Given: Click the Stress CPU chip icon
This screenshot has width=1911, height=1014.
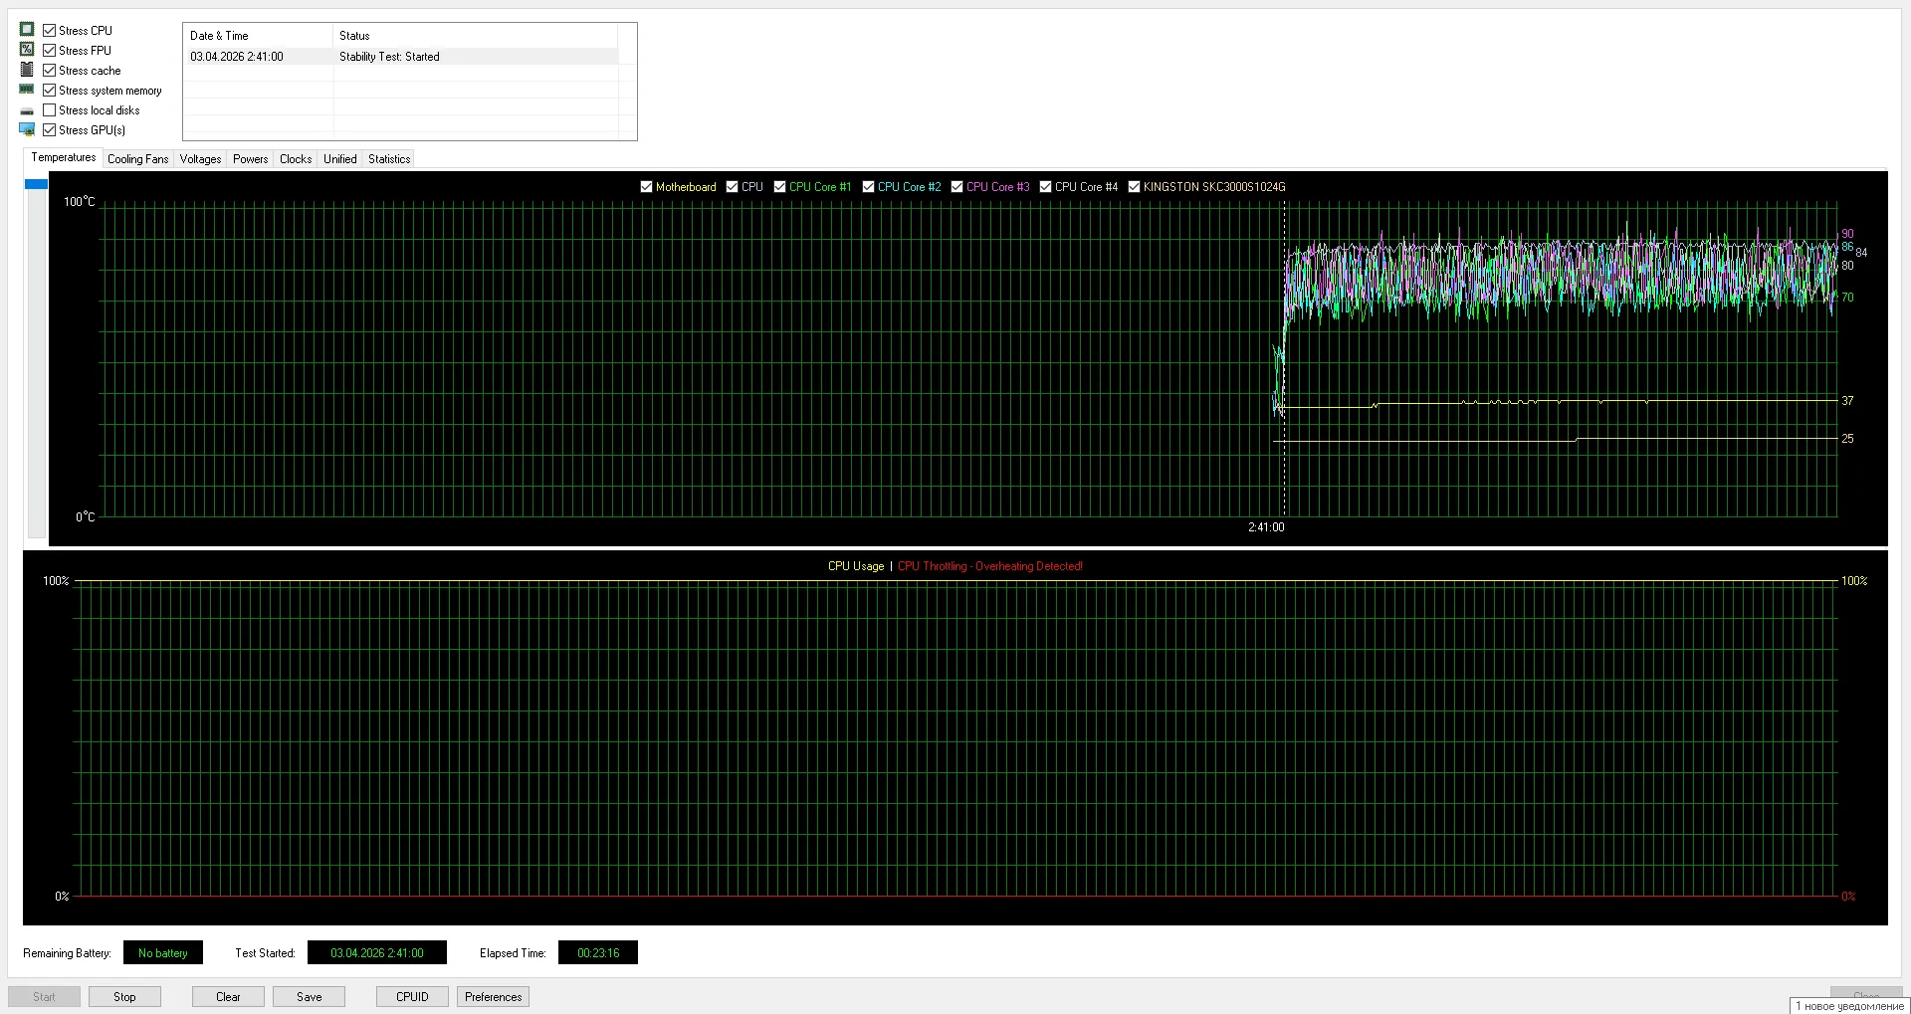Looking at the screenshot, I should coord(27,30).
